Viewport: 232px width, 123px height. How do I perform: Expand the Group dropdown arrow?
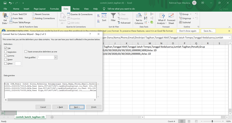point(191,14)
